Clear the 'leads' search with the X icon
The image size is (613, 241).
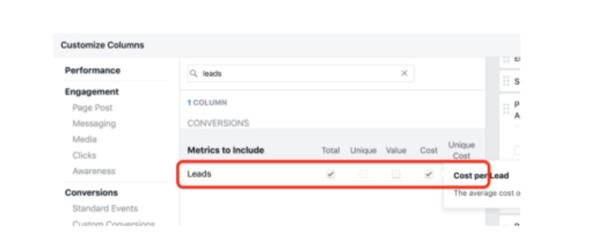pyautogui.click(x=404, y=74)
